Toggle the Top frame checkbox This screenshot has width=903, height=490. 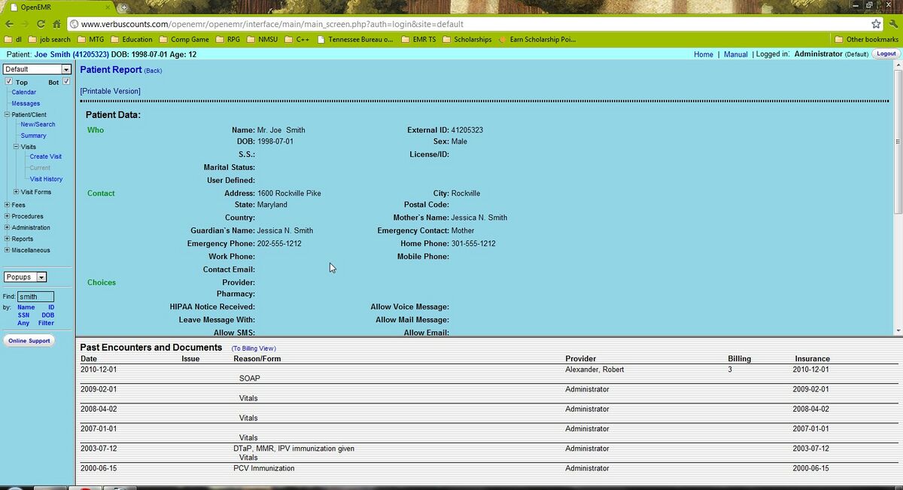click(8, 81)
